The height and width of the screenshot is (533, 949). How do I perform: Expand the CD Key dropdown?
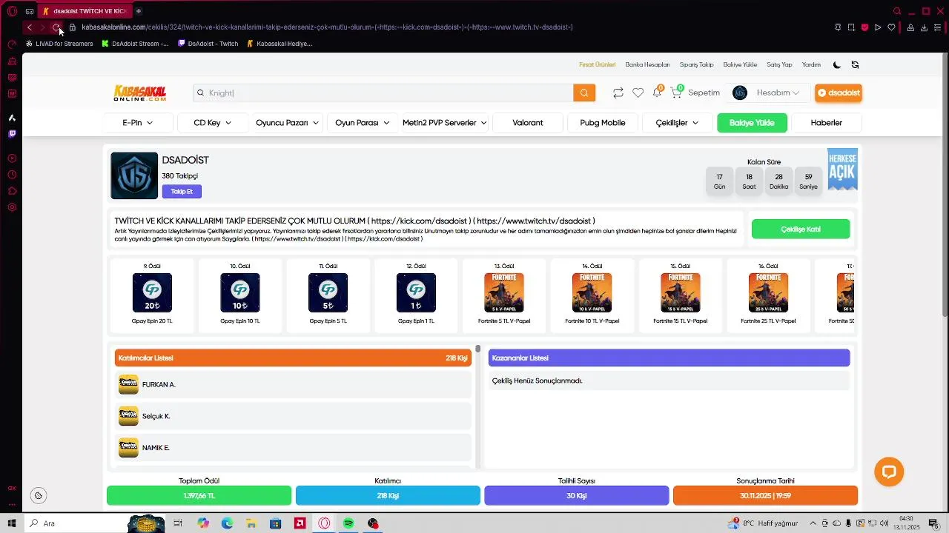point(213,123)
